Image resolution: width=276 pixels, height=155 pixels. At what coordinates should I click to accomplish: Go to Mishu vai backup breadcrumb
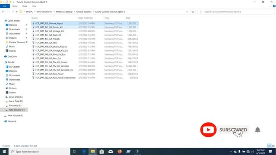[64, 12]
